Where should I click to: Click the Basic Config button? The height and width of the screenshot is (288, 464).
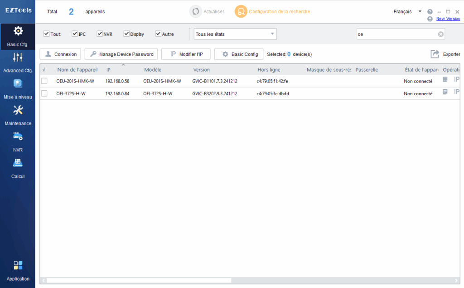[x=239, y=54]
